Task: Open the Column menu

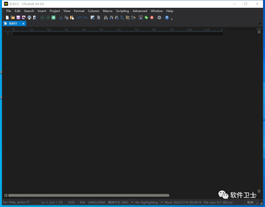Action: 94,11
